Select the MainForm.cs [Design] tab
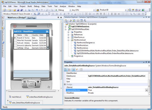152x110 pixels. tap(17, 18)
